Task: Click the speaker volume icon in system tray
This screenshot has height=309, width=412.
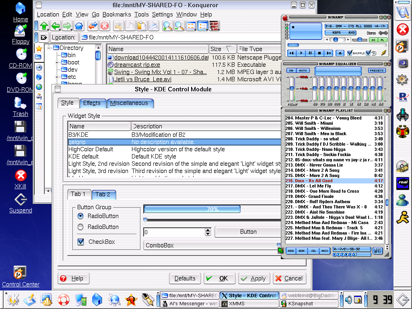Action: tap(348, 299)
